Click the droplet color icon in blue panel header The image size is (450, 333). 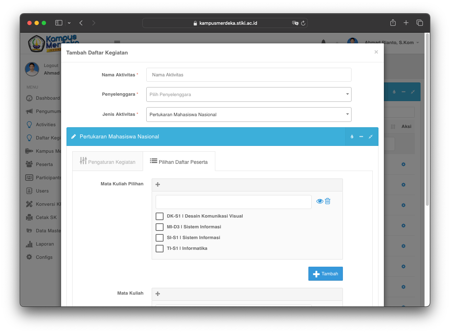coord(352,137)
